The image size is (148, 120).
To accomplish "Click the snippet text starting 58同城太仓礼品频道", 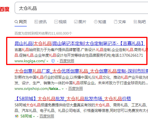I will point(81,108).
